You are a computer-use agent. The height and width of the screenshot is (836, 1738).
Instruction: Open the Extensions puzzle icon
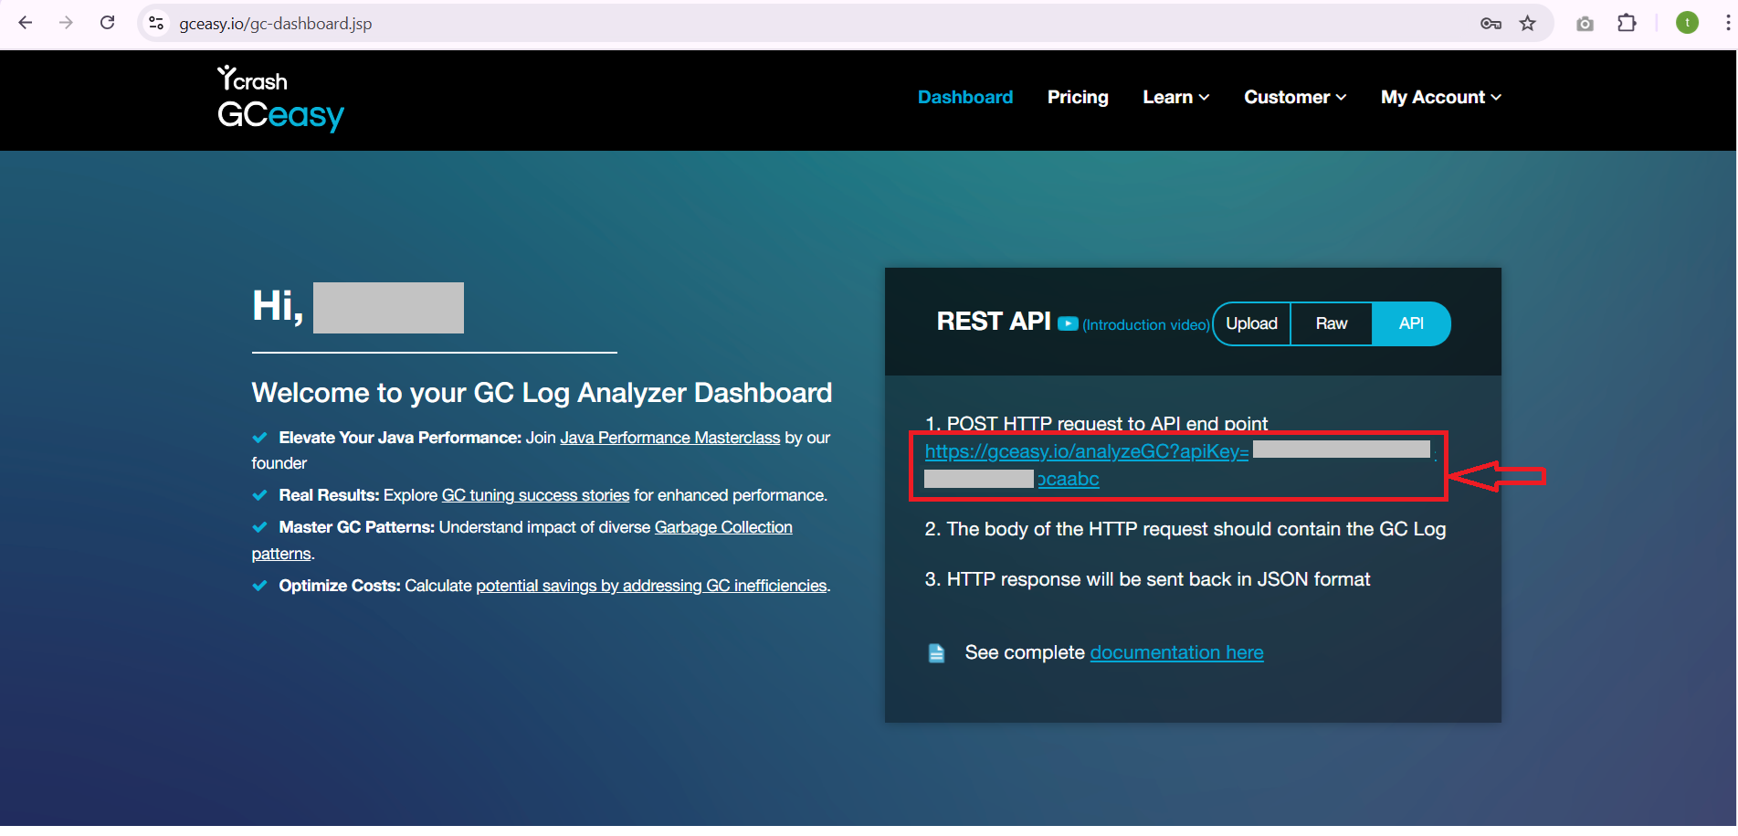(1627, 23)
